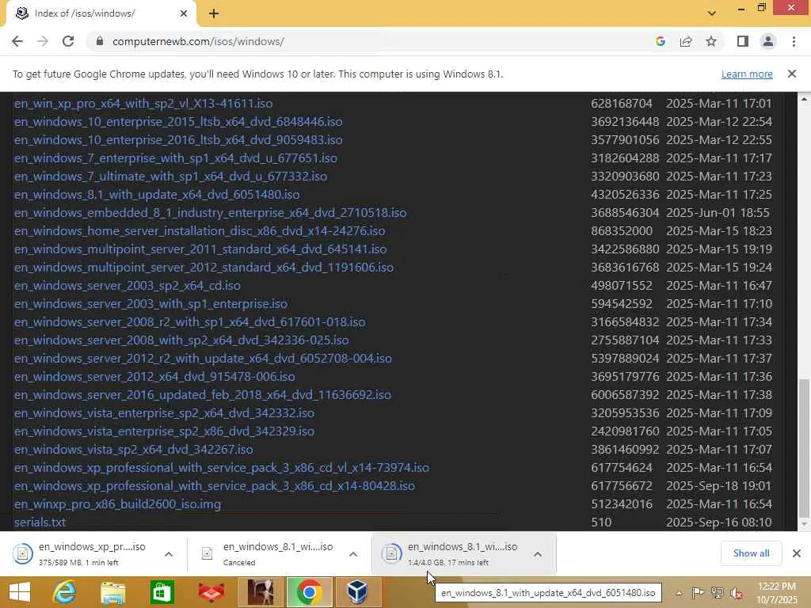Click the scrollbar down arrow

(x=804, y=524)
